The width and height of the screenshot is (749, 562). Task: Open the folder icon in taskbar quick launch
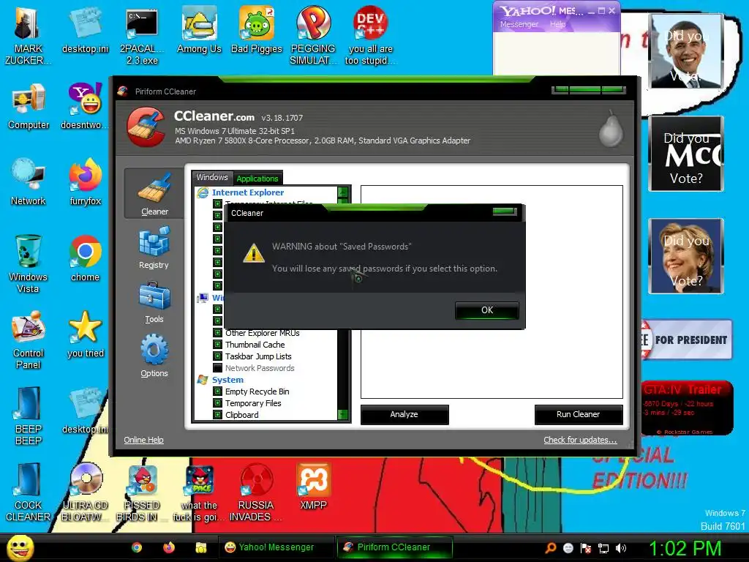201,547
